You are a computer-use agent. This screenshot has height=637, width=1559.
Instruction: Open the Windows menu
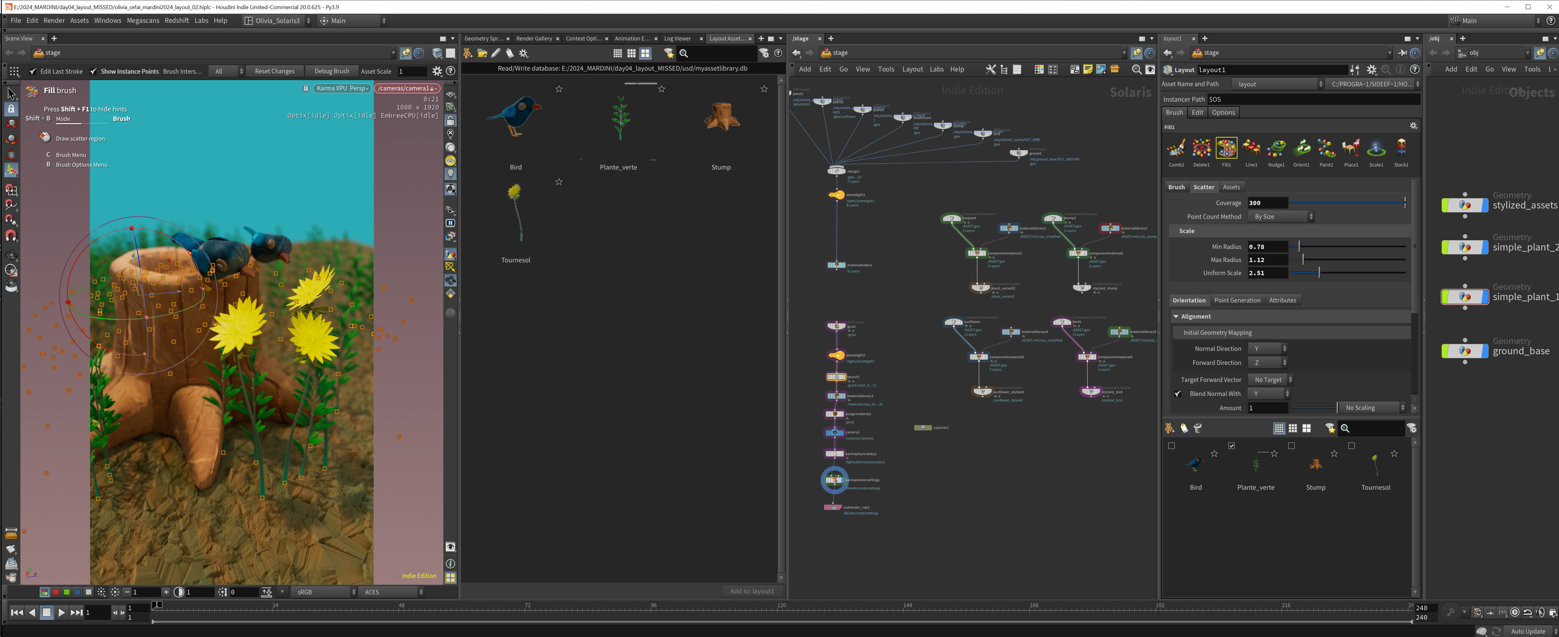pos(108,21)
